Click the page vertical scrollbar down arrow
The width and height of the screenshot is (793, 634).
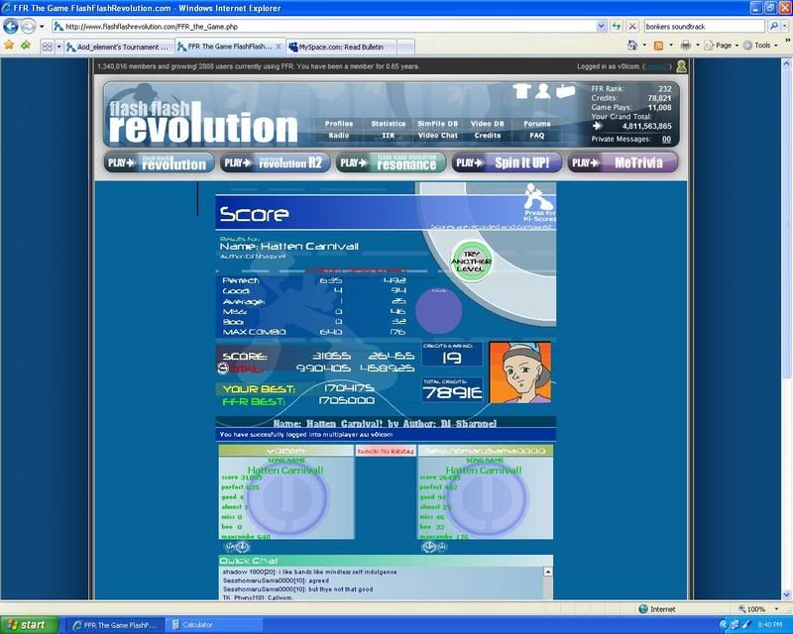[786, 594]
